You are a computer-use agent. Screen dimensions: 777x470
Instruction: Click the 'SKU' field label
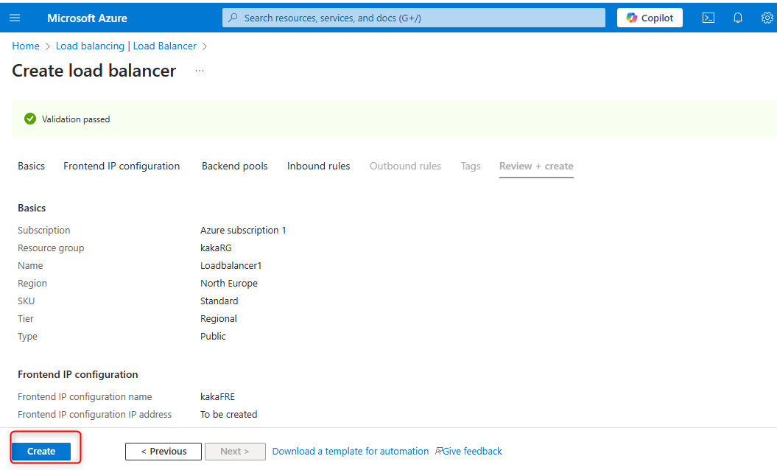27,301
